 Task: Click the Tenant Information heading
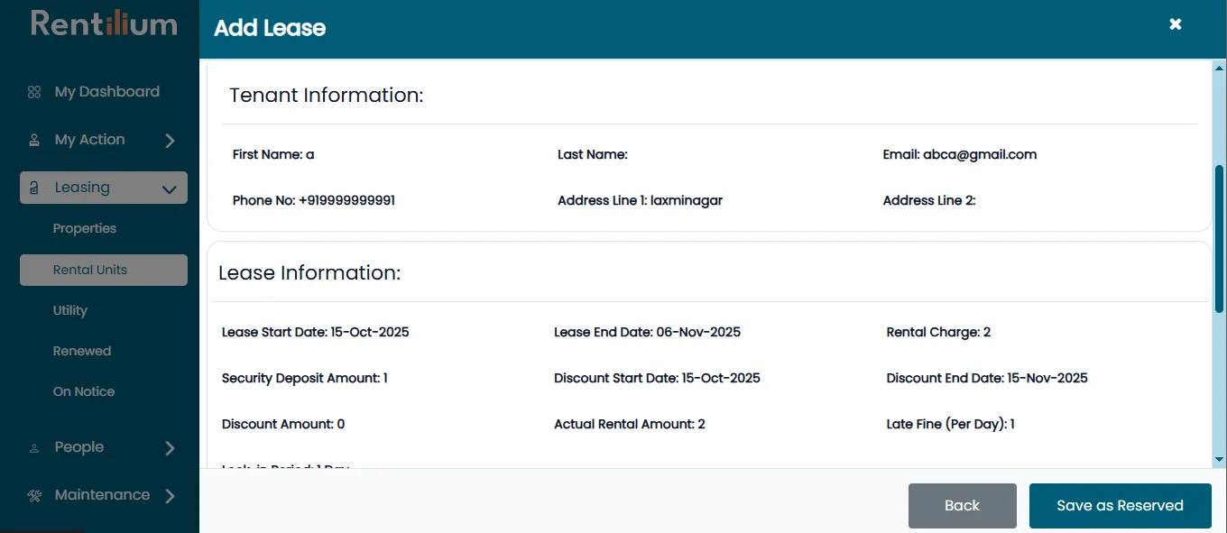327,95
